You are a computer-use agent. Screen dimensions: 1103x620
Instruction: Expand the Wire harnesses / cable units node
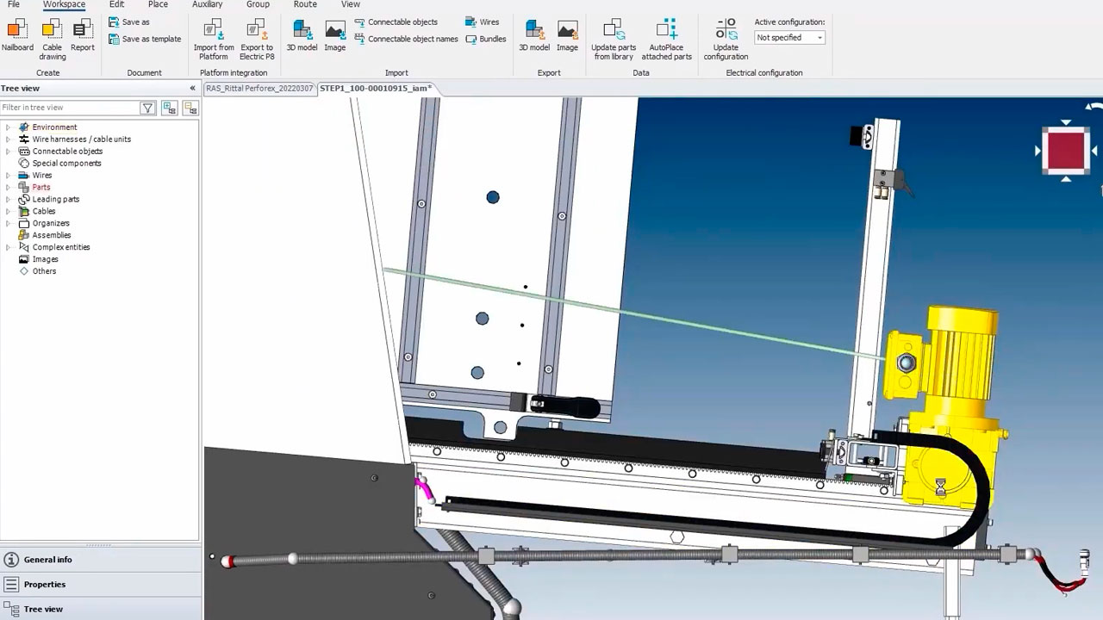[x=9, y=139]
